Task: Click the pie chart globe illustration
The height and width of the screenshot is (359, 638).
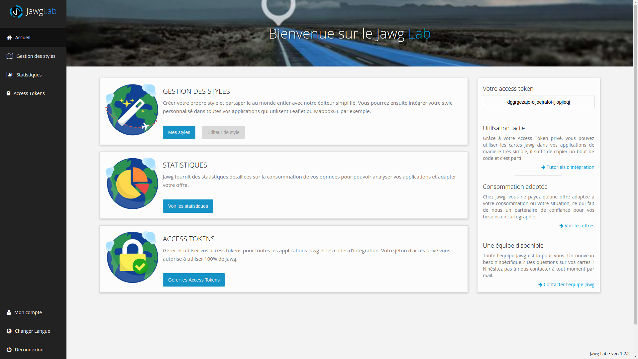Action: 132,183
